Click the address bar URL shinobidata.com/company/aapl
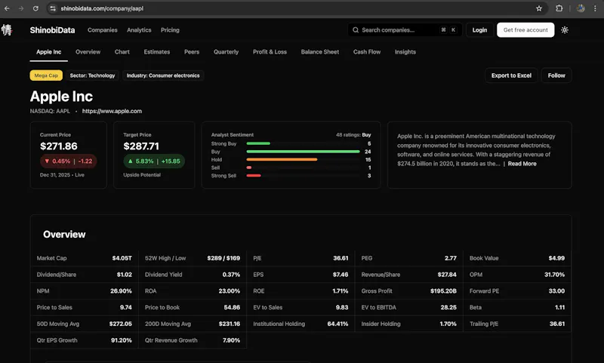This screenshot has height=363, width=604. point(102,8)
